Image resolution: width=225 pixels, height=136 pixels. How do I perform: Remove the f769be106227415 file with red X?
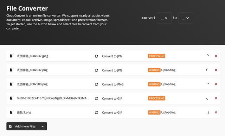pos(216,98)
